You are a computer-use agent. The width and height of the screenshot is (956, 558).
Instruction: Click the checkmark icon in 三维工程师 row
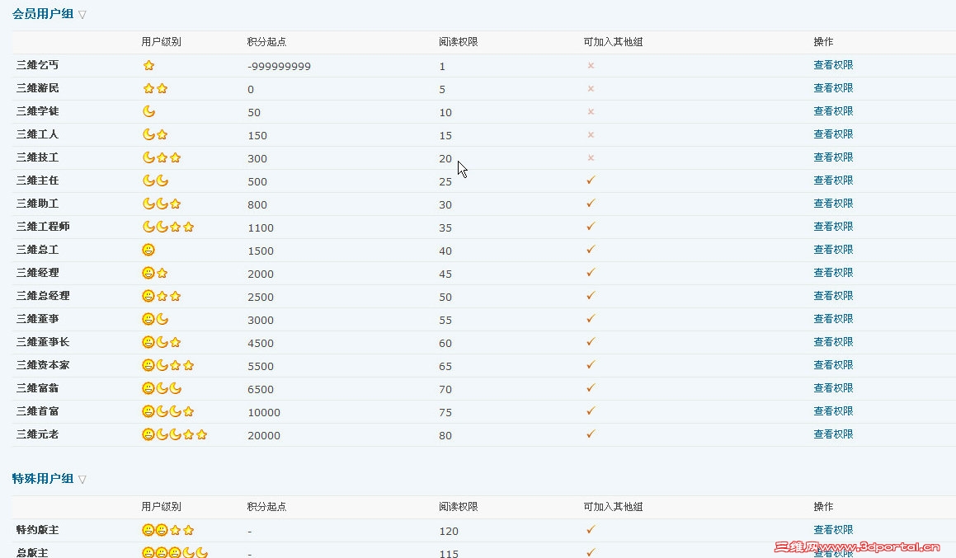(591, 226)
